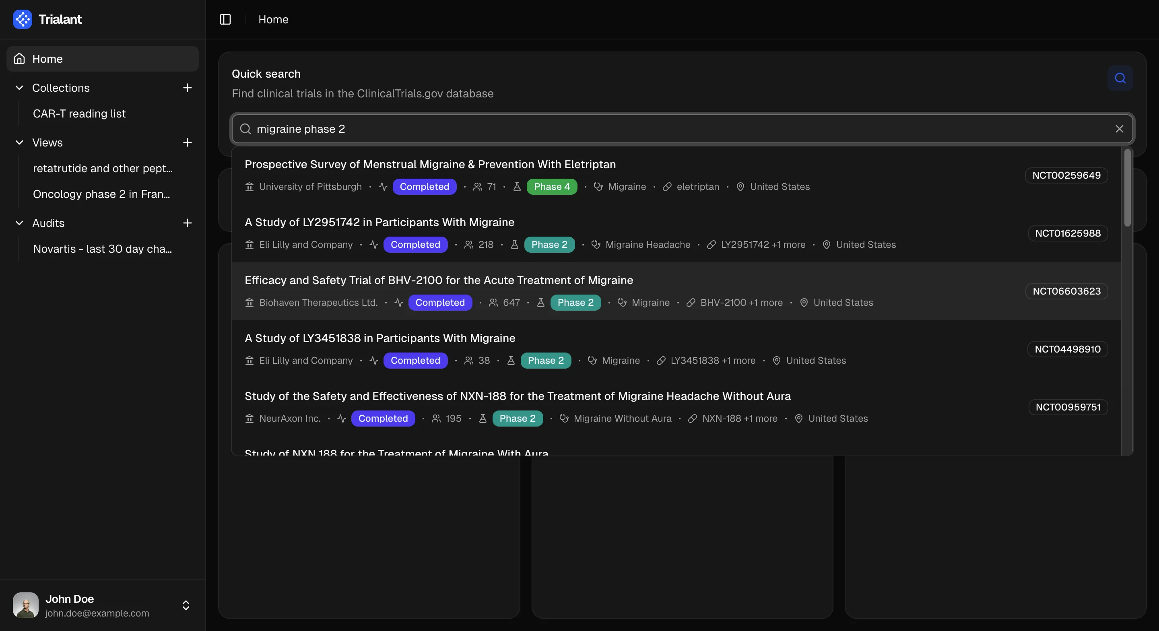Click the Phase 2 badge on LY2951742 trial

tap(549, 245)
